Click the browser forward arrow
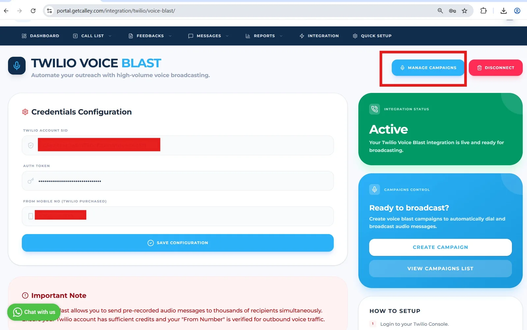 tap(19, 11)
